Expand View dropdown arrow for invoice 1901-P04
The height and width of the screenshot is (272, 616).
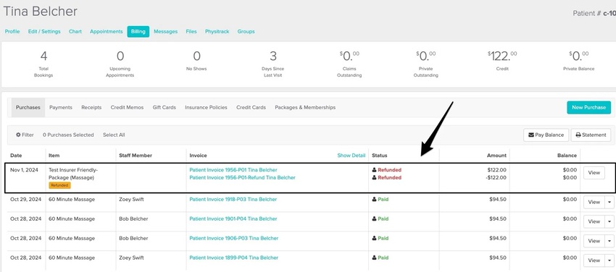point(609,222)
